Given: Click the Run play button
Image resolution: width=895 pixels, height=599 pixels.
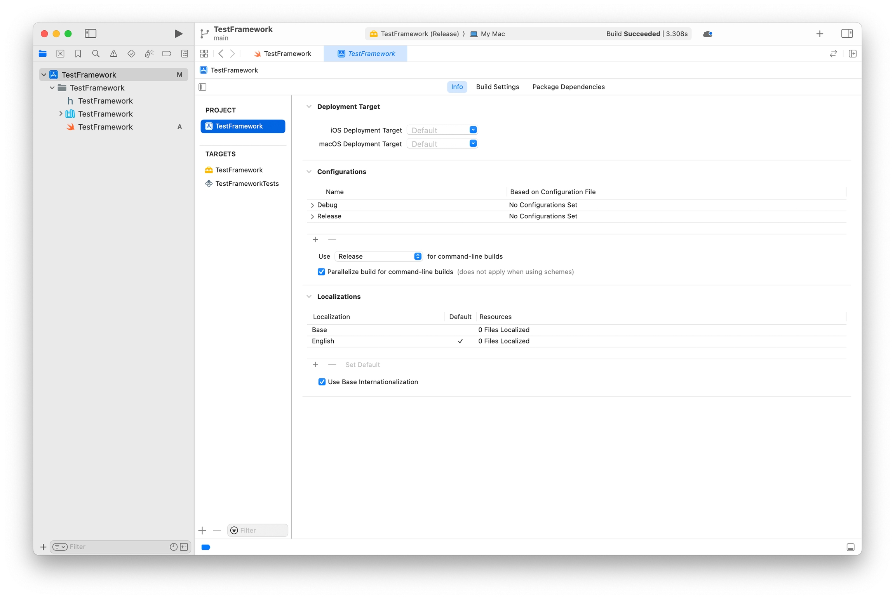Looking at the screenshot, I should tap(178, 34).
